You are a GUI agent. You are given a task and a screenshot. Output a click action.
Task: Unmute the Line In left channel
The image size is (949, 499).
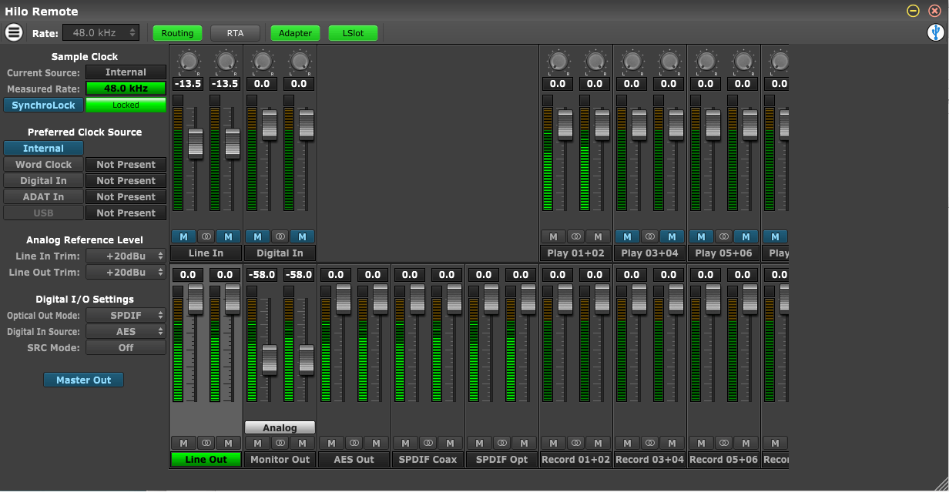click(183, 236)
